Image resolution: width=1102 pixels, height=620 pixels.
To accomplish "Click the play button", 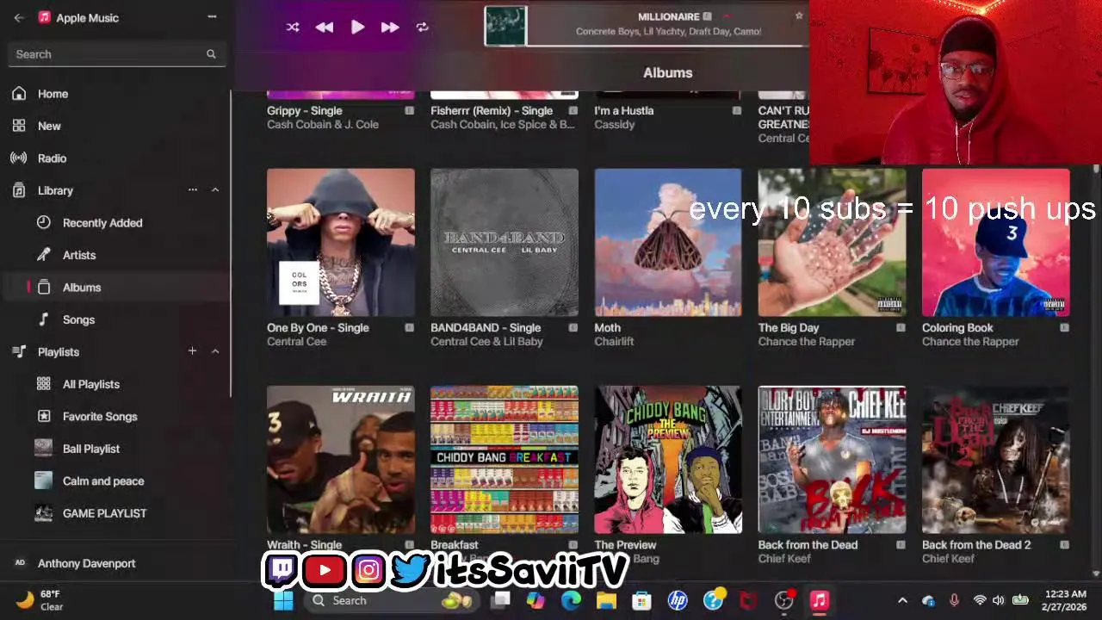I will (357, 28).
